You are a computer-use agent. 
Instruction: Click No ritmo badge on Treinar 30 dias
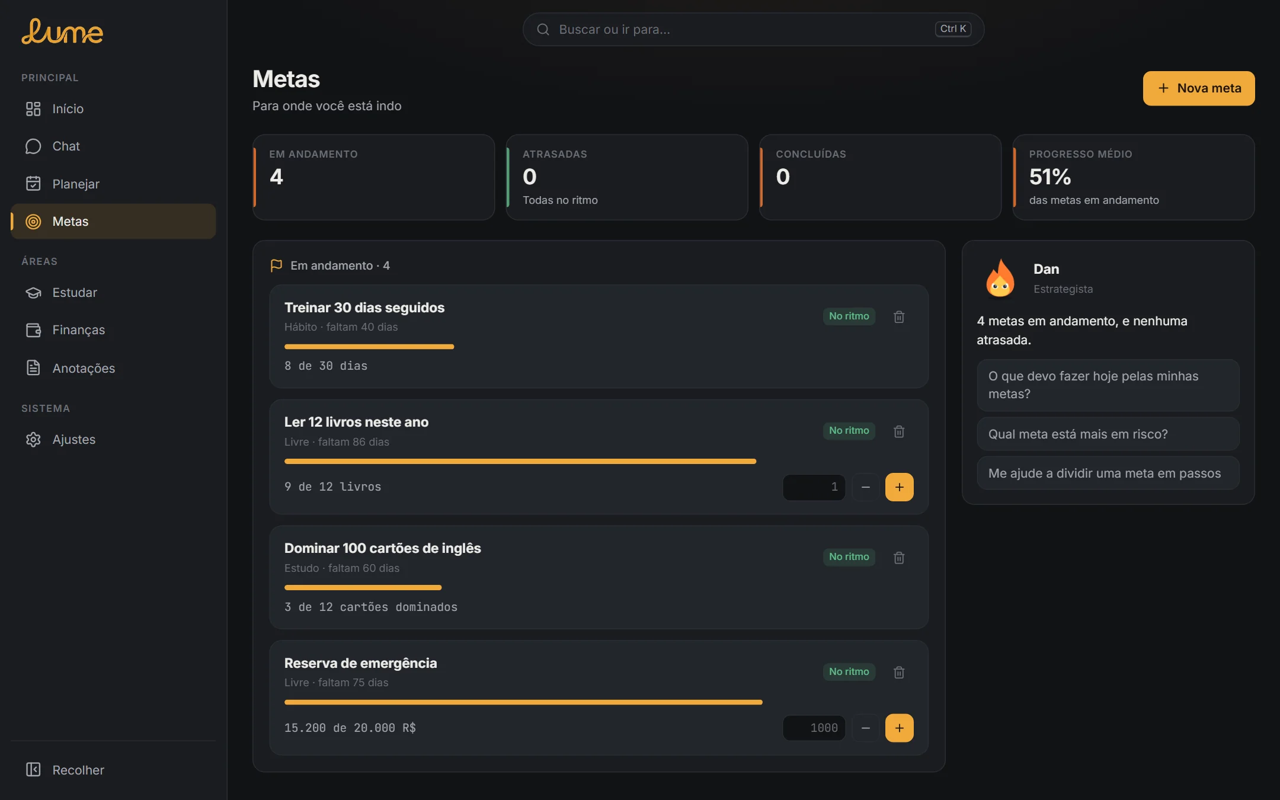pos(849,316)
